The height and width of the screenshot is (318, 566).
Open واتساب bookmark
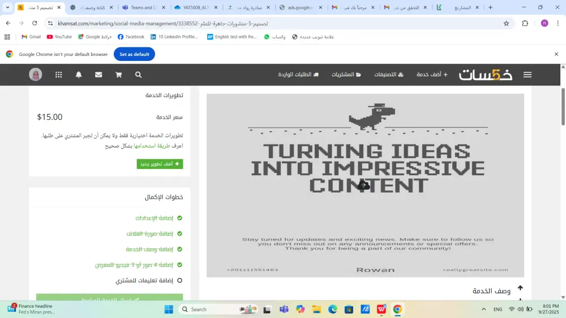click(x=275, y=37)
